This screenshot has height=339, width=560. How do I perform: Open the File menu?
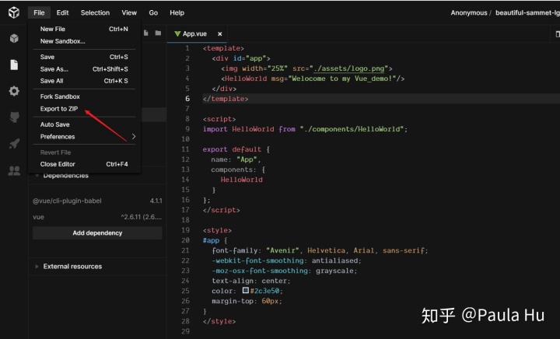tap(39, 12)
